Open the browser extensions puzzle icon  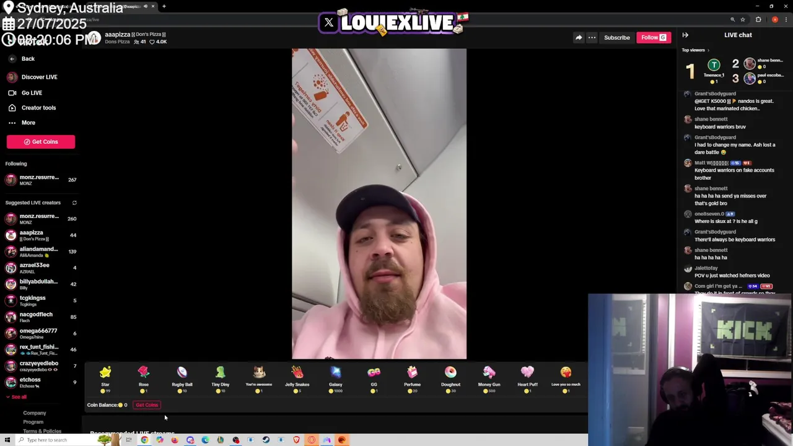tap(758, 20)
